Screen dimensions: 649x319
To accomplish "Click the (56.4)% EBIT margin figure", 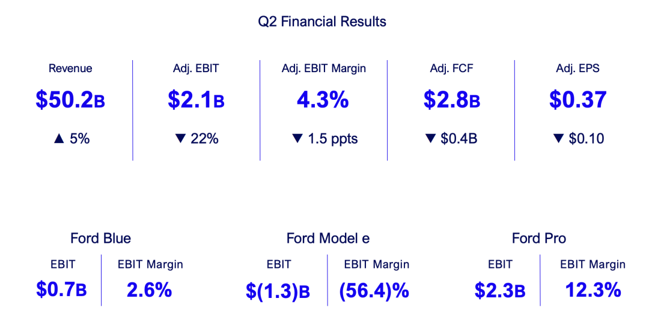I will (x=374, y=291).
